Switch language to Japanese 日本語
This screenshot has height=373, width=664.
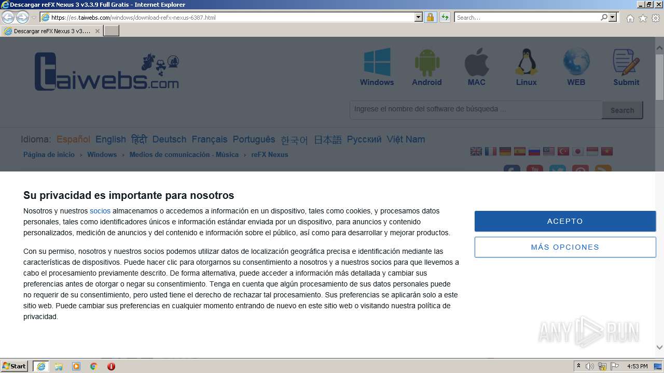(x=328, y=140)
